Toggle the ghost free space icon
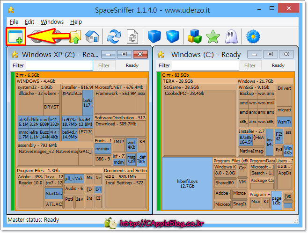The image size is (308, 233). pos(231,36)
